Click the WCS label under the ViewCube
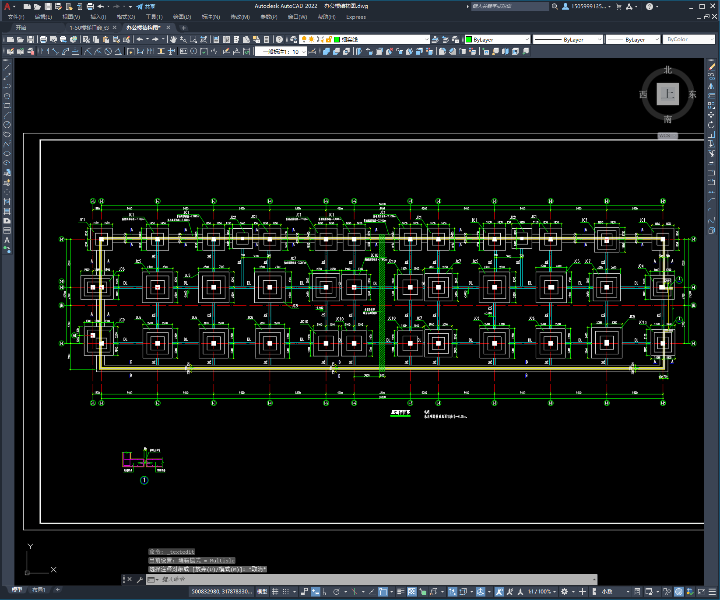Viewport: 720px width, 600px height. click(x=667, y=136)
